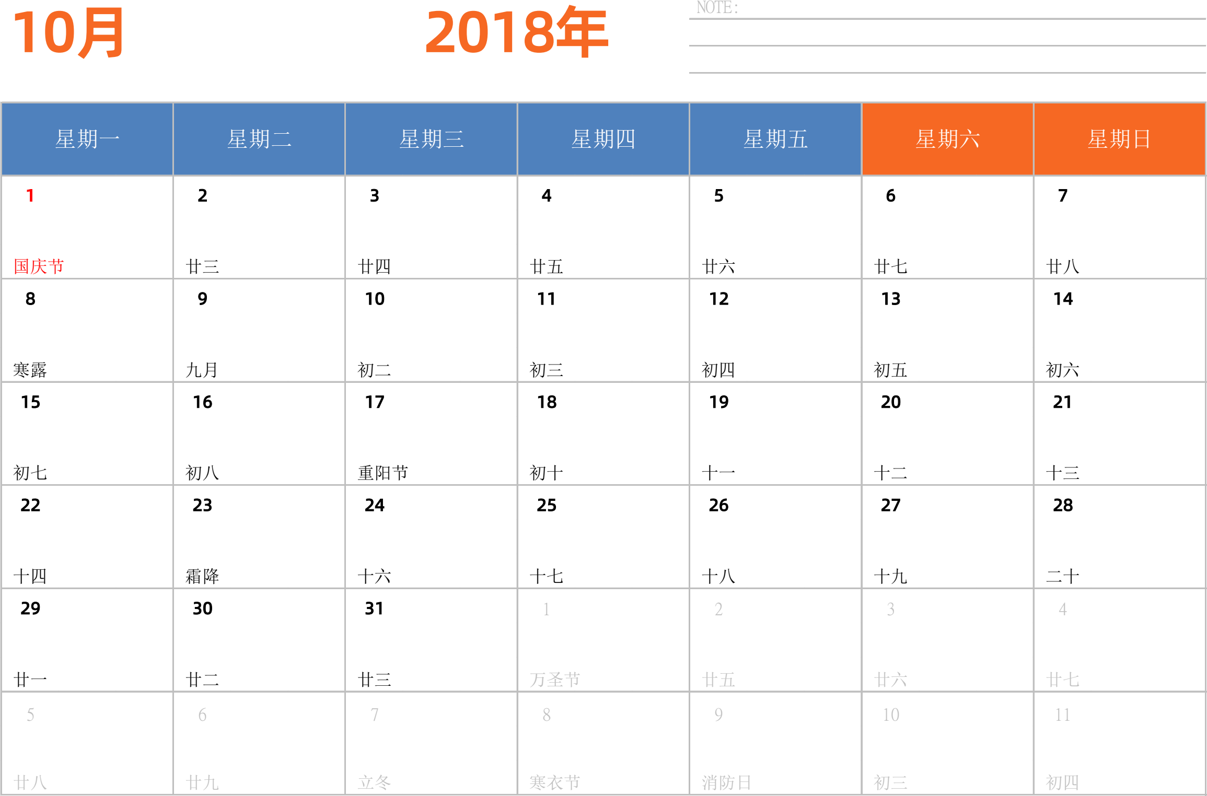This screenshot has width=1207, height=796.
Task: Select the 二十 lunar label
Action: tap(1062, 576)
